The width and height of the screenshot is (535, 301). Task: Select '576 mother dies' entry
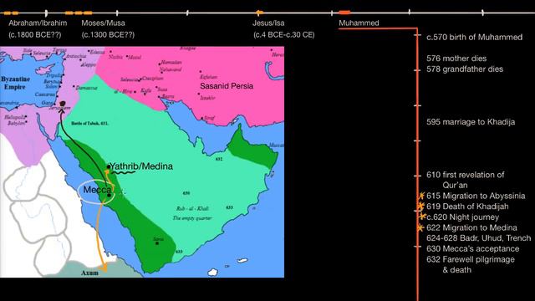point(456,59)
